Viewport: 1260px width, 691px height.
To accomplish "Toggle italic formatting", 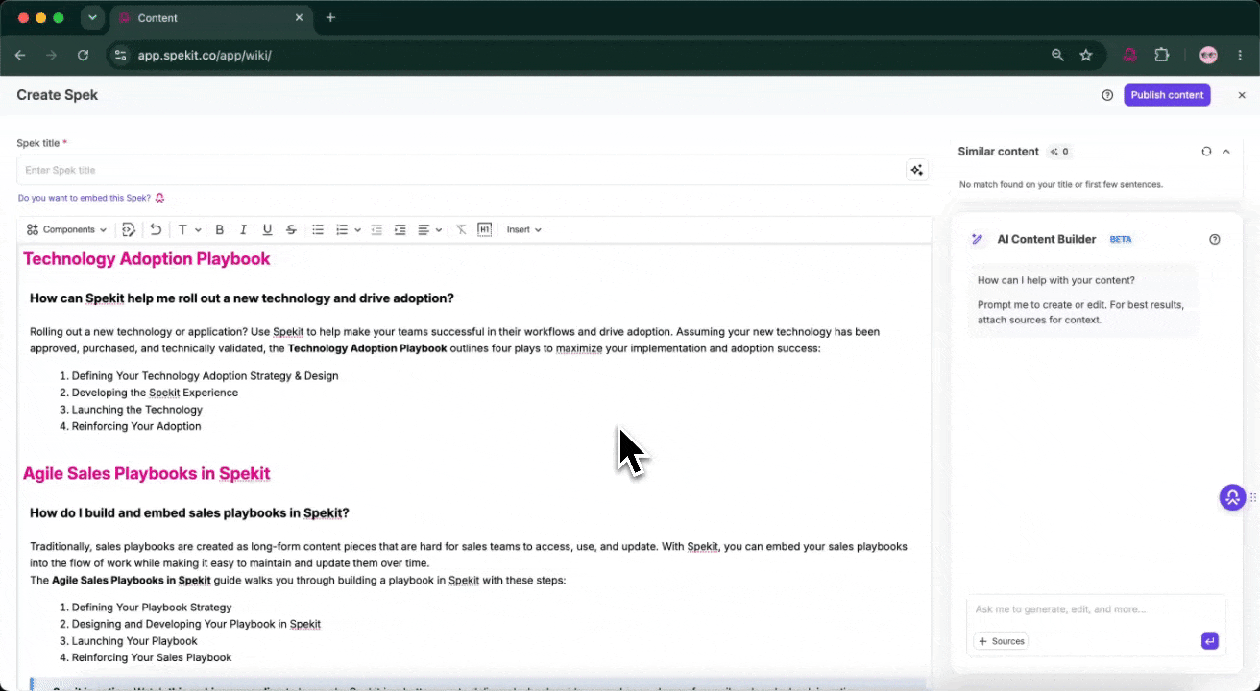I will pyautogui.click(x=243, y=229).
